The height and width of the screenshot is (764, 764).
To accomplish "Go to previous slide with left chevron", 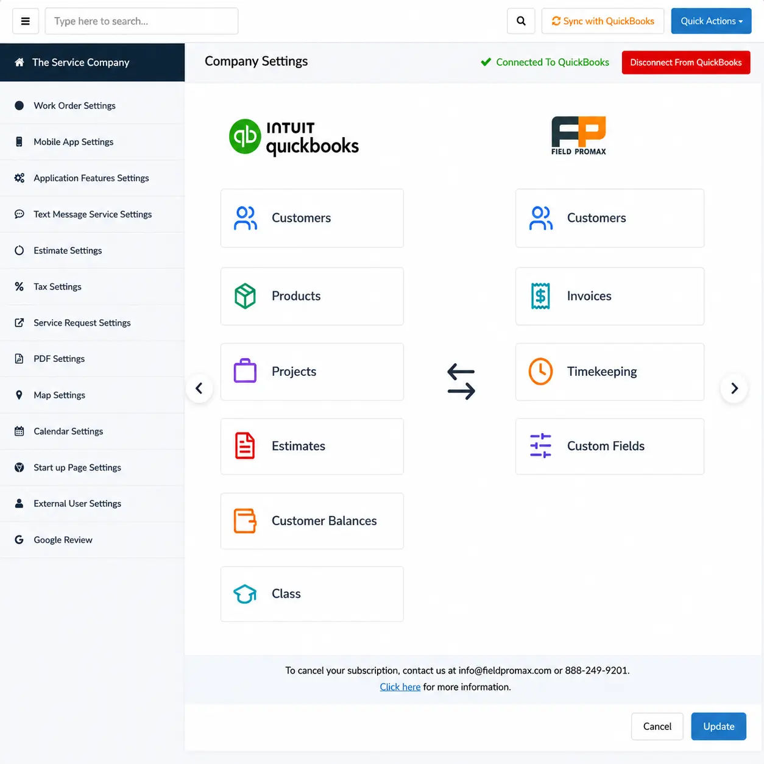I will coord(199,388).
